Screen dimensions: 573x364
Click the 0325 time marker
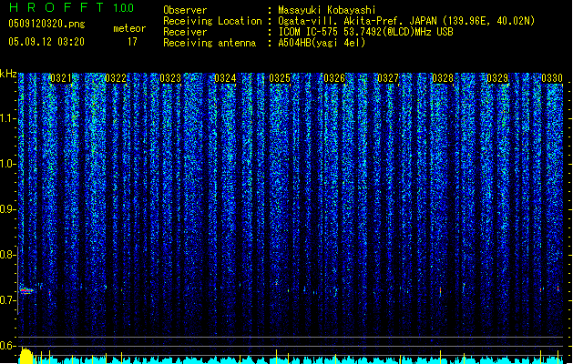[280, 78]
